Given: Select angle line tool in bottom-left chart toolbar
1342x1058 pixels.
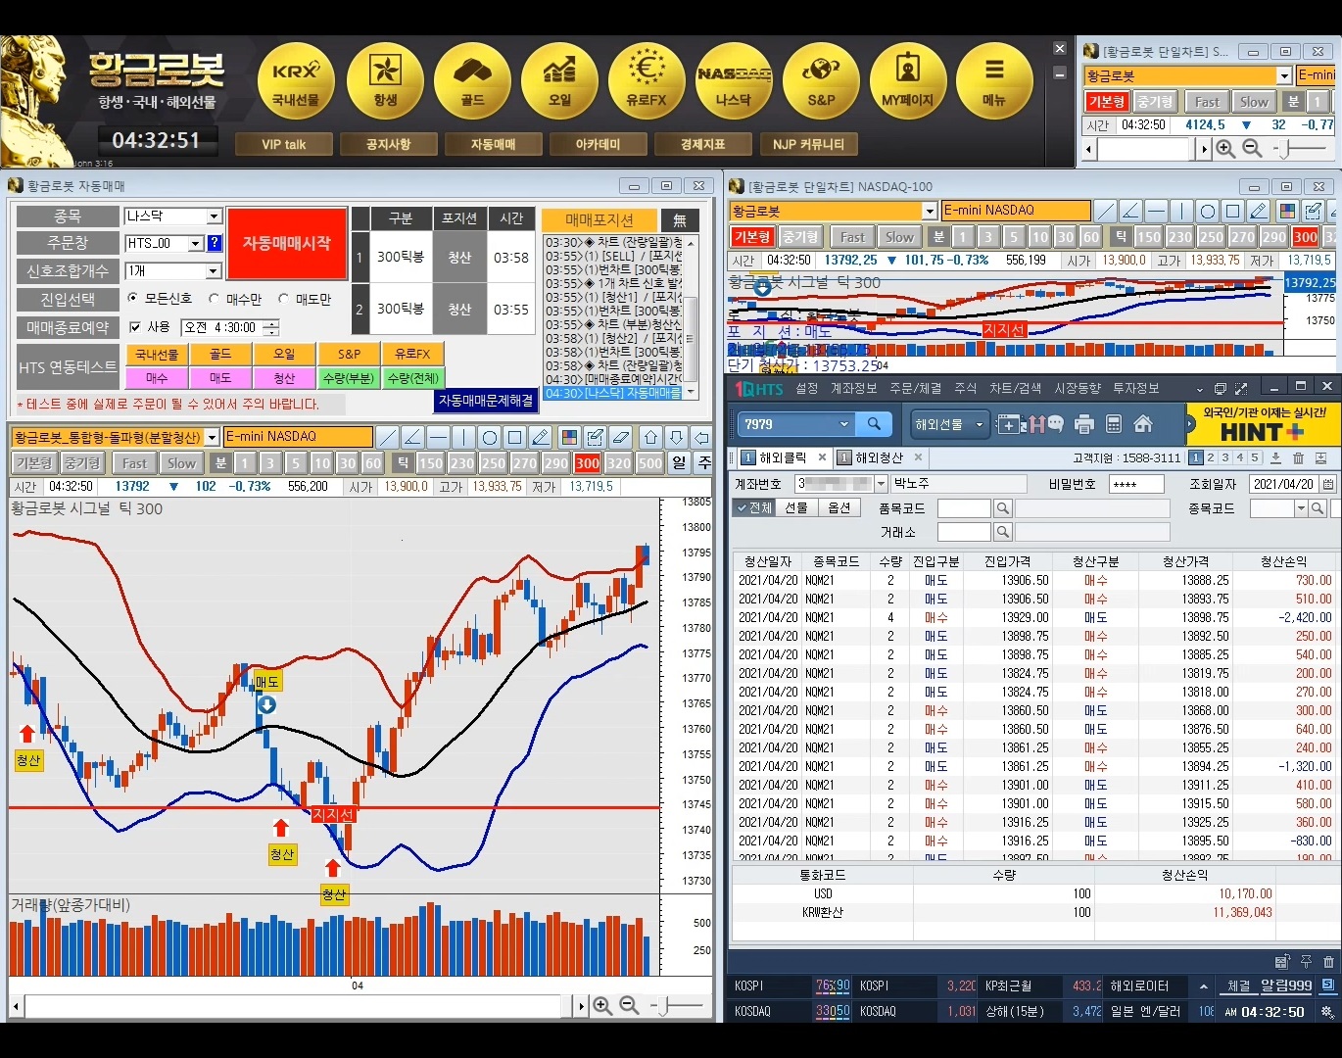Looking at the screenshot, I should (x=413, y=437).
